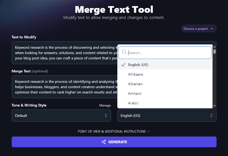Click the down arrow on the dropdown scrollbar

tap(214, 105)
